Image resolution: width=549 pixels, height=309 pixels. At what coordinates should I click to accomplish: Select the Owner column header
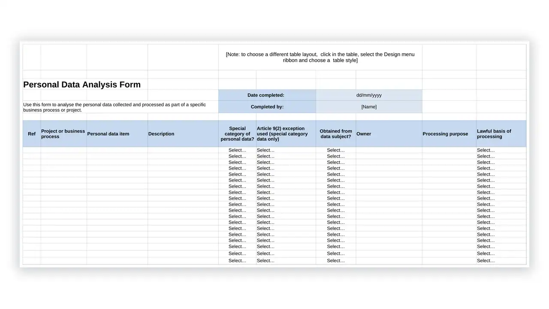tap(389, 134)
